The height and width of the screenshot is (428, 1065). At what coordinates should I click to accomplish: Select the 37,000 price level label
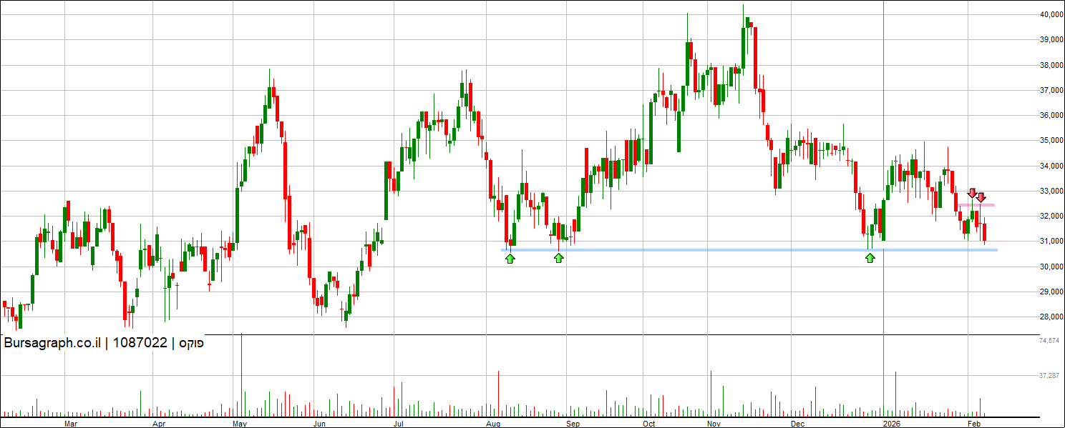coord(1051,91)
